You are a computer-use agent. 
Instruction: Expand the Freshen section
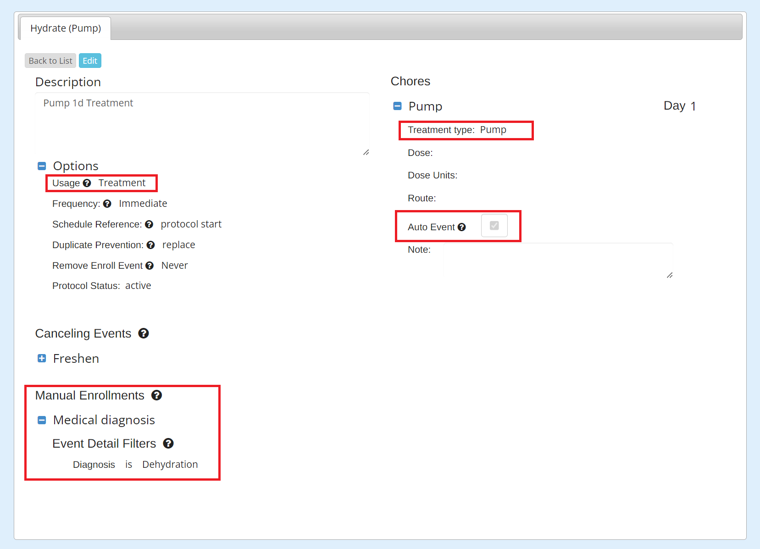pyautogui.click(x=42, y=358)
